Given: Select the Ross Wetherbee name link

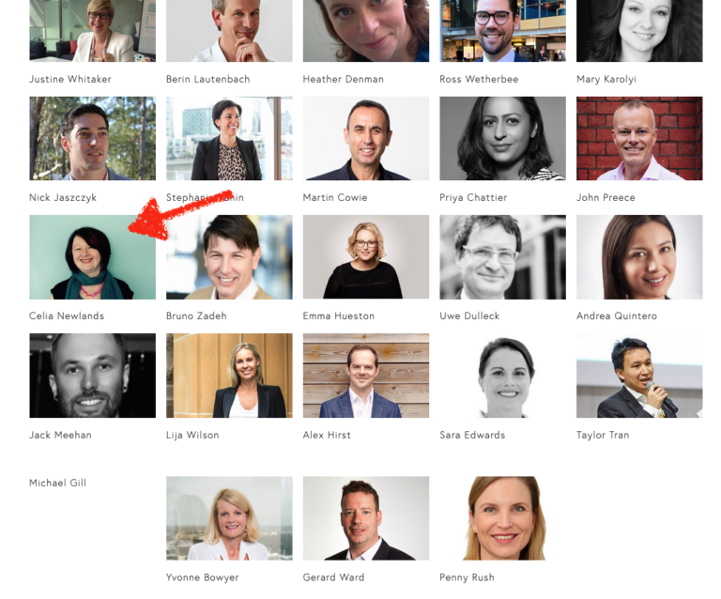Looking at the screenshot, I should [x=479, y=79].
